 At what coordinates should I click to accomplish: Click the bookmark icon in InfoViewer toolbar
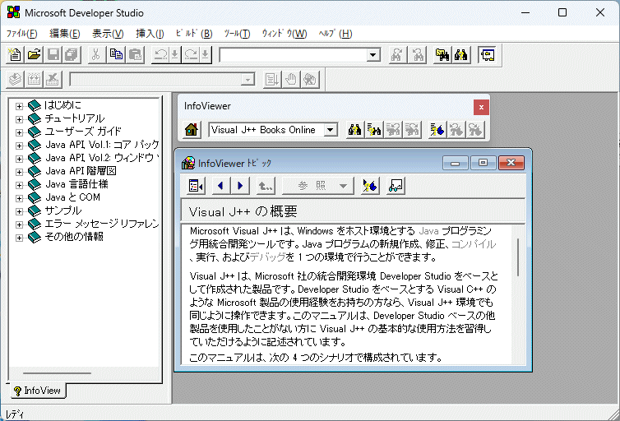coord(437,130)
